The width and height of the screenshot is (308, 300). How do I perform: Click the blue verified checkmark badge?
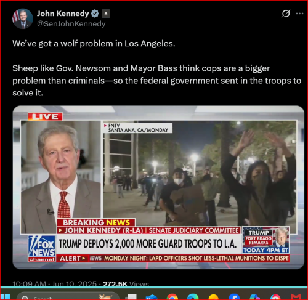tap(95, 14)
